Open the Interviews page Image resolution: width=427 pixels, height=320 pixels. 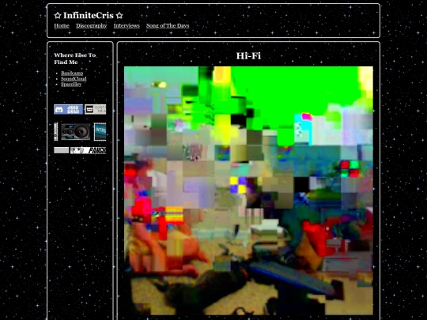click(x=127, y=25)
